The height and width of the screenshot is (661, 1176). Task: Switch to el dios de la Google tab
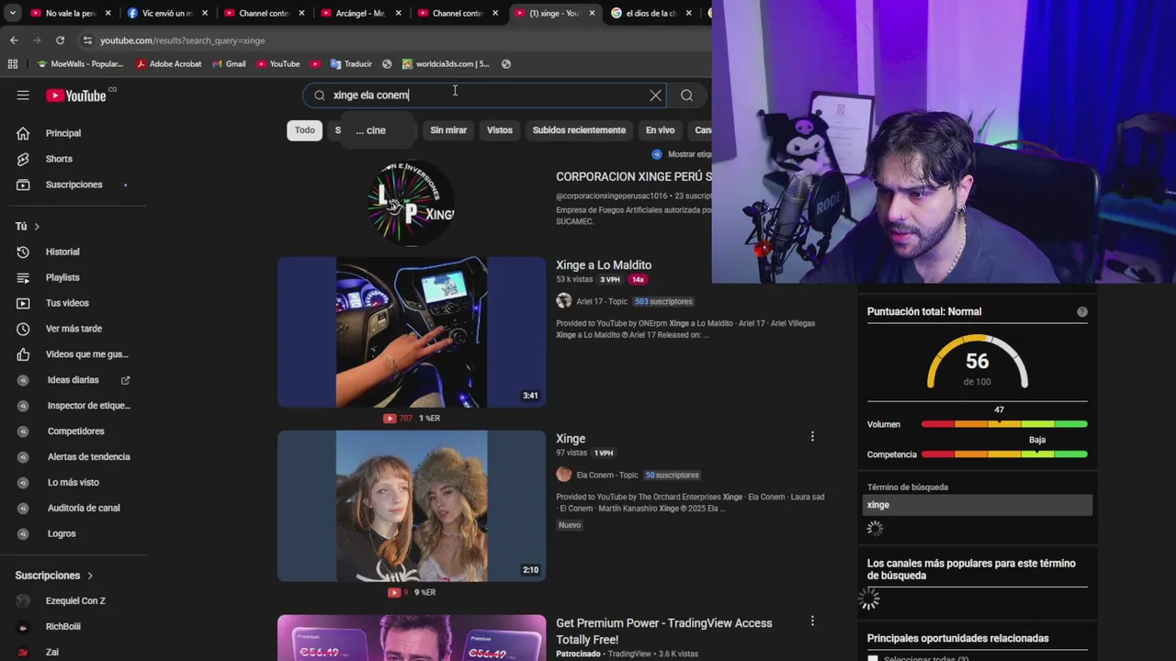650,14
